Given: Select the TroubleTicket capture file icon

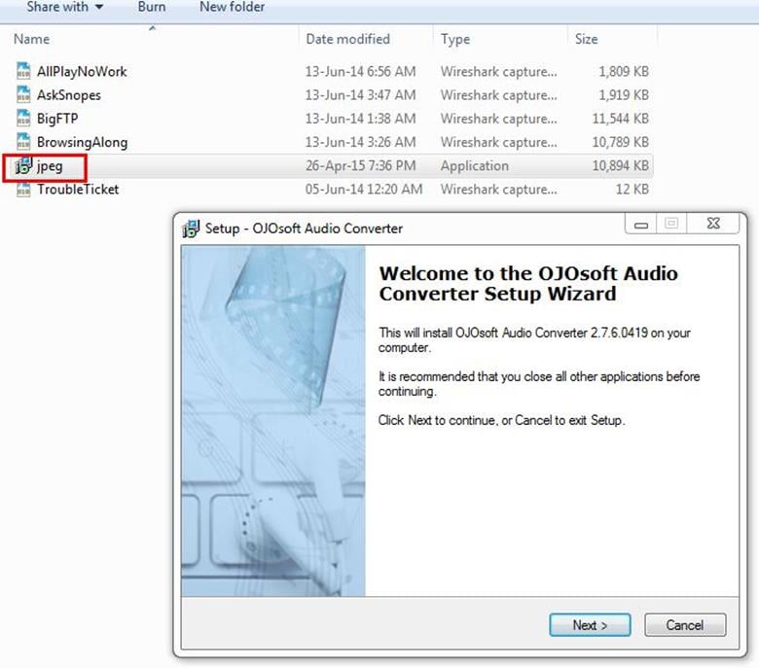Looking at the screenshot, I should (23, 190).
